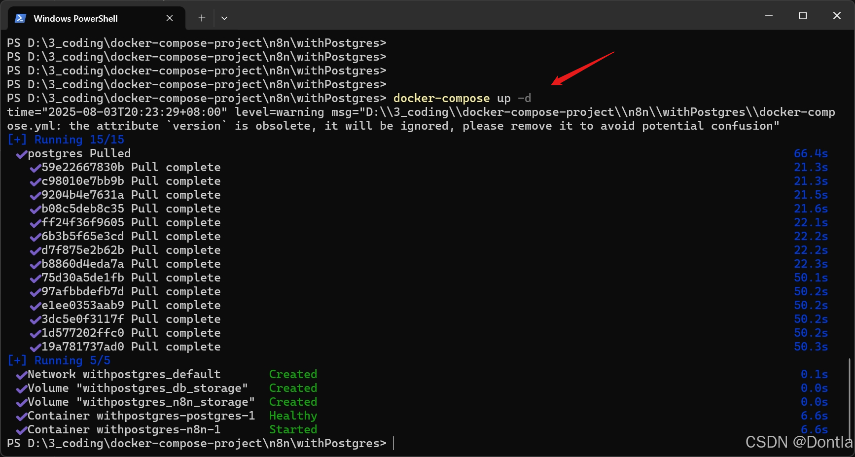Click the "Started" container status text
This screenshot has height=457, width=855.
click(293, 430)
